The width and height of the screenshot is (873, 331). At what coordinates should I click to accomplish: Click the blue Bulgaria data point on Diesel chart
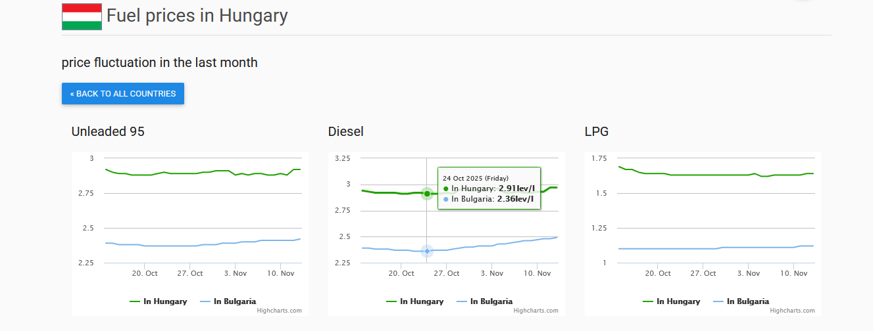tap(427, 251)
